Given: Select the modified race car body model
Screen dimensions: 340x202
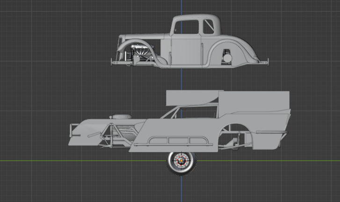Looking at the screenshot, I should click(180, 121).
